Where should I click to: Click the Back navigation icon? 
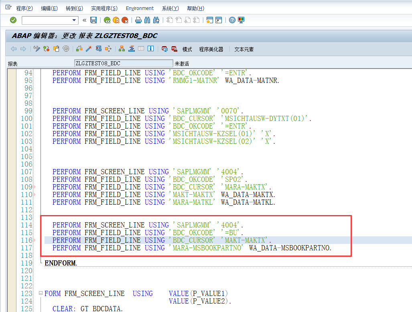coord(107,20)
